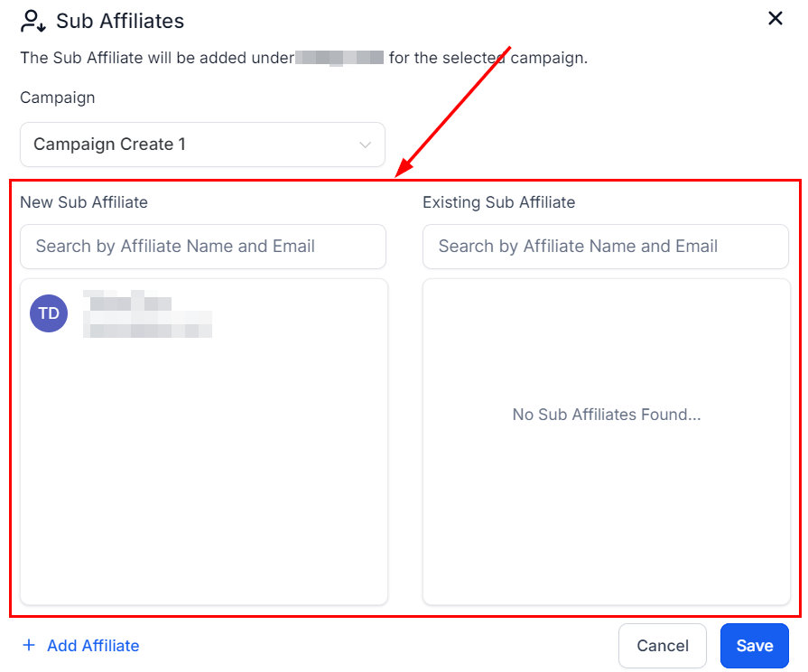The image size is (808, 672).
Task: Focus the New Sub Affiliate search field
Action: [203, 247]
